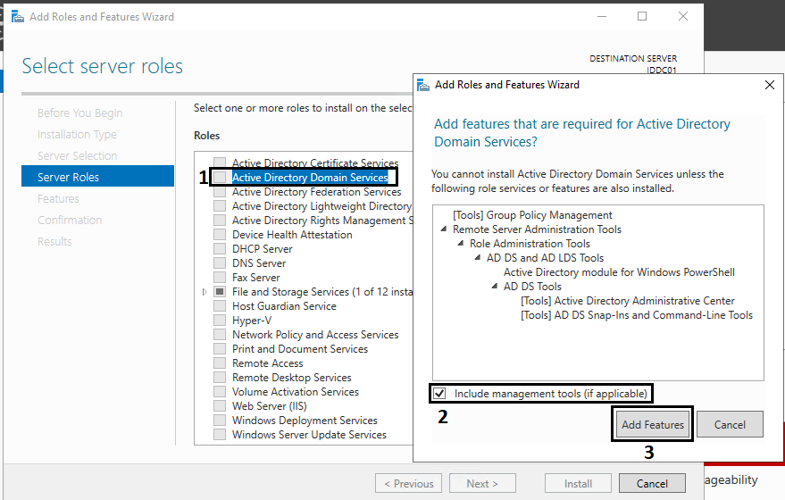Enable Active Directory Federation Services role
The image size is (785, 500).
[x=220, y=192]
